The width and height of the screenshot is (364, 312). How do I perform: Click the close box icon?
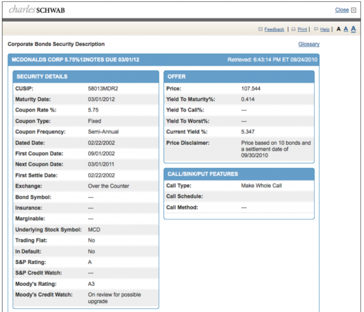pos(354,10)
